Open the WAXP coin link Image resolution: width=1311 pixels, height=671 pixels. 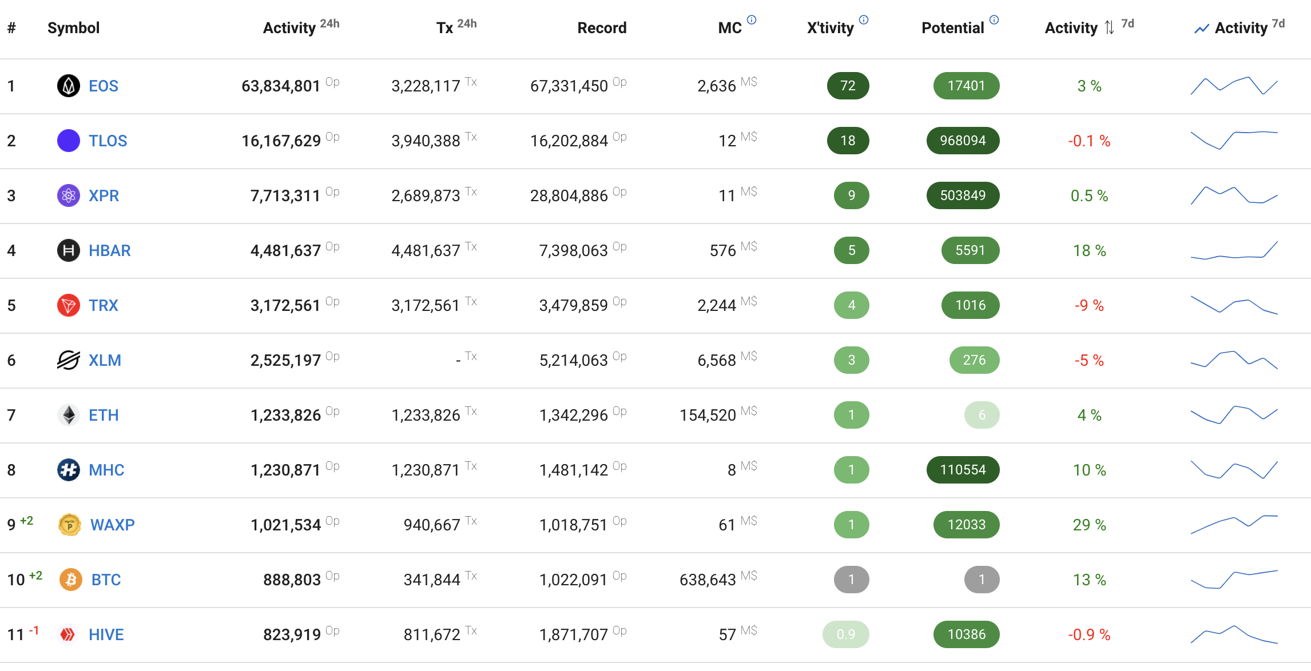click(x=112, y=525)
